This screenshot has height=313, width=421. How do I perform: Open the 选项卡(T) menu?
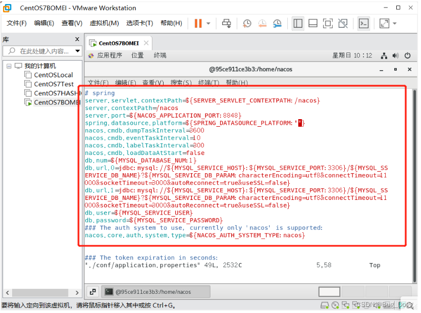140,23
